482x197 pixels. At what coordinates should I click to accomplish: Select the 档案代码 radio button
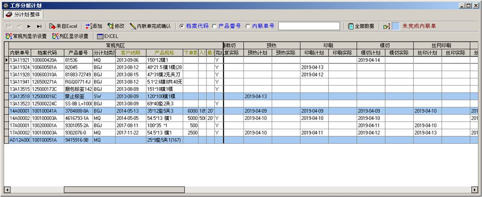(182, 26)
